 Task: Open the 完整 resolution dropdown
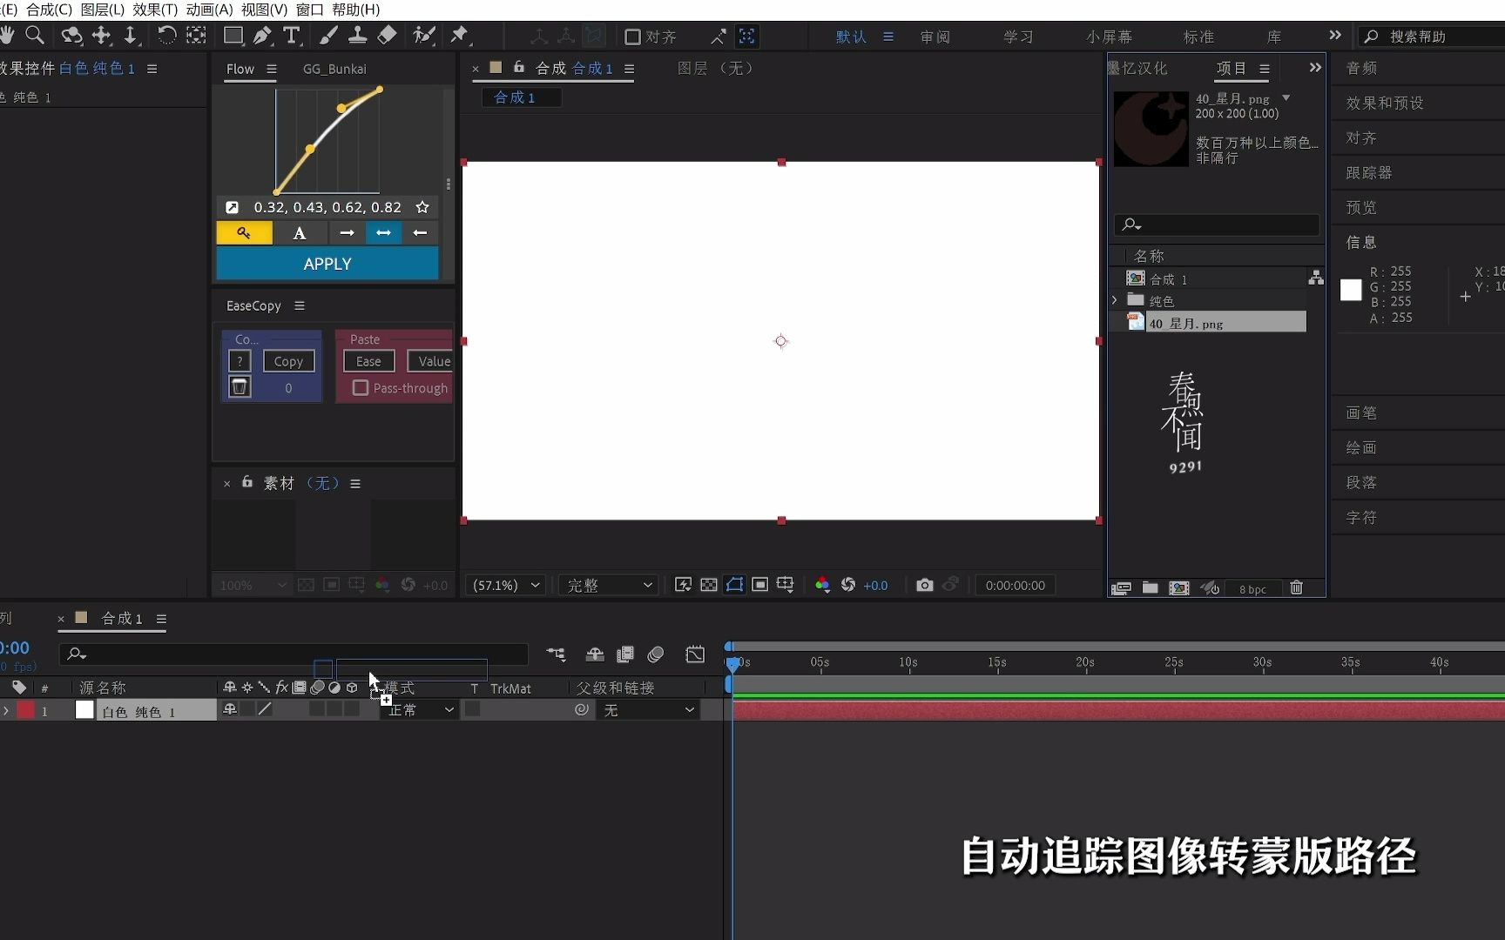point(607,585)
